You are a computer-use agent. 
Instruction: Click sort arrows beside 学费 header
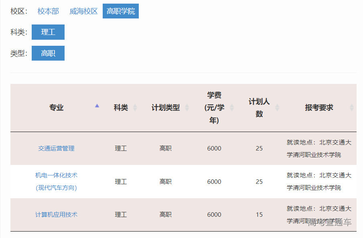tap(231, 108)
